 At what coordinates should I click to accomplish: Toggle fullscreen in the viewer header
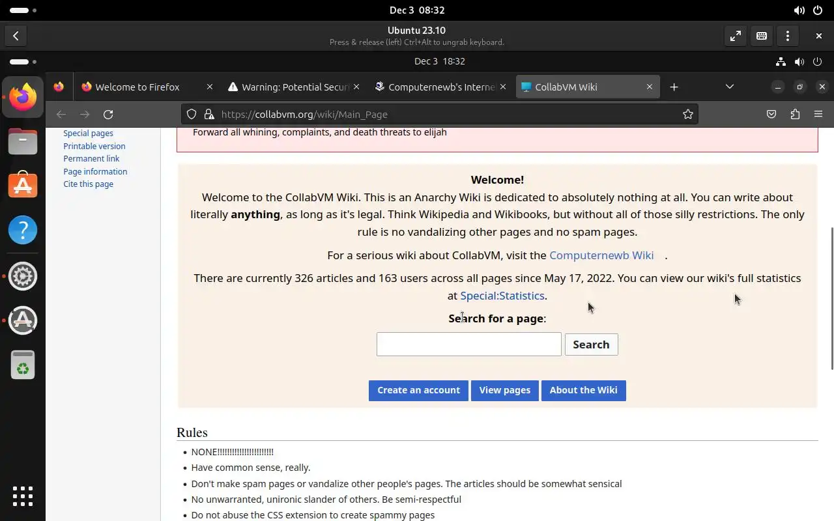(x=735, y=36)
